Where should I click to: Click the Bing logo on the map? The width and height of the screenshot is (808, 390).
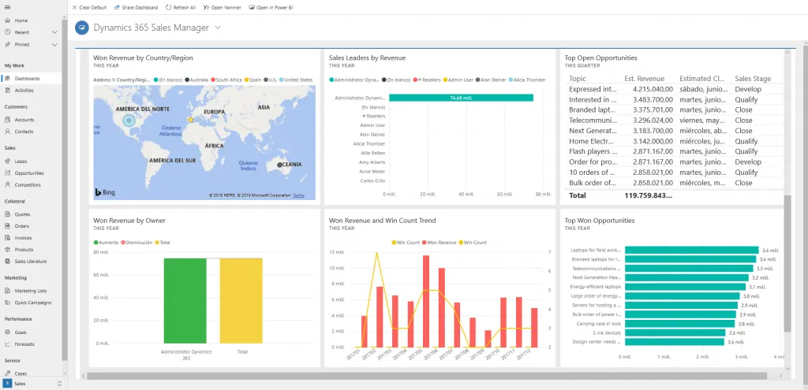(105, 192)
